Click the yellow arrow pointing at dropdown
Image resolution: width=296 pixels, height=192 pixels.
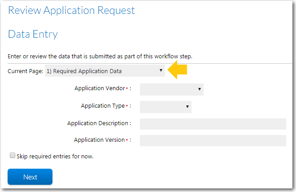coord(177,70)
